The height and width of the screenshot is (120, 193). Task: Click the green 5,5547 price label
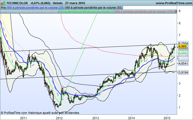(x=183, y=52)
